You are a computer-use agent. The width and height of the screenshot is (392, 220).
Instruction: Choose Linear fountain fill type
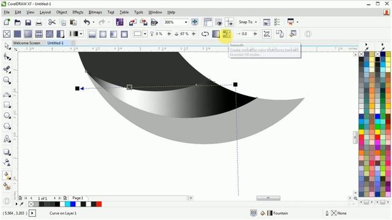tap(92, 34)
